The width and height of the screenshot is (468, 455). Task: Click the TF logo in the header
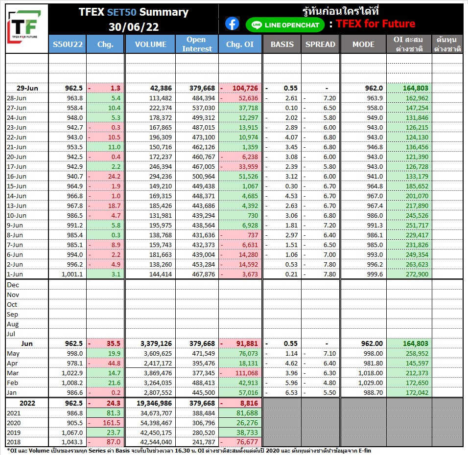(x=24, y=26)
